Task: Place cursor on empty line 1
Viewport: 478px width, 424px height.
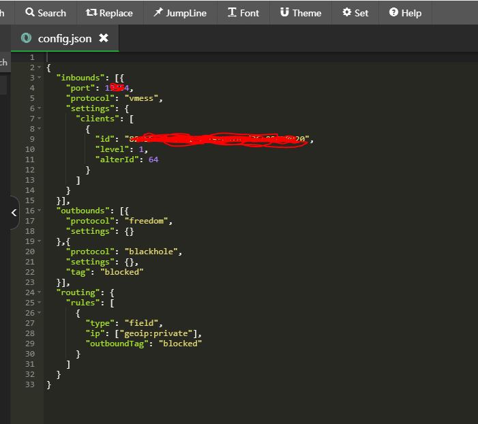Action: pyautogui.click(x=260, y=57)
